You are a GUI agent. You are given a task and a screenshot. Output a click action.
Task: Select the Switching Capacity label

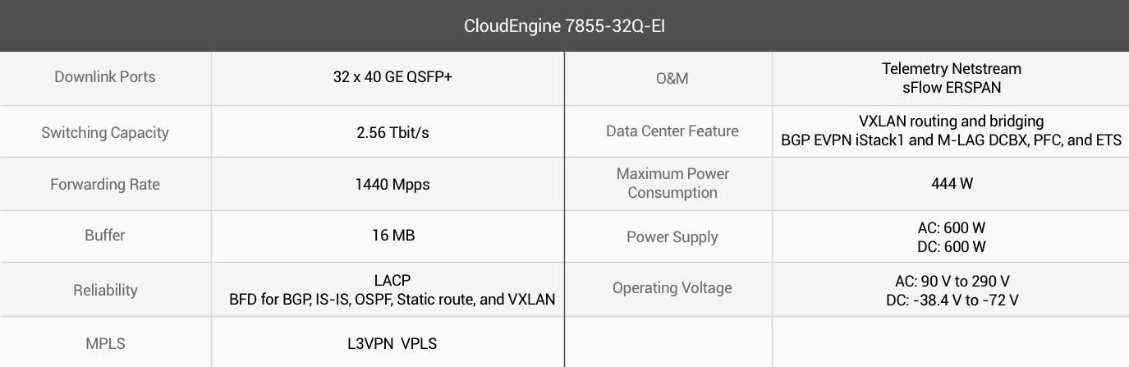click(x=105, y=133)
